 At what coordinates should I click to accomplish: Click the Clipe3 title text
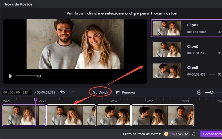coord(193,68)
